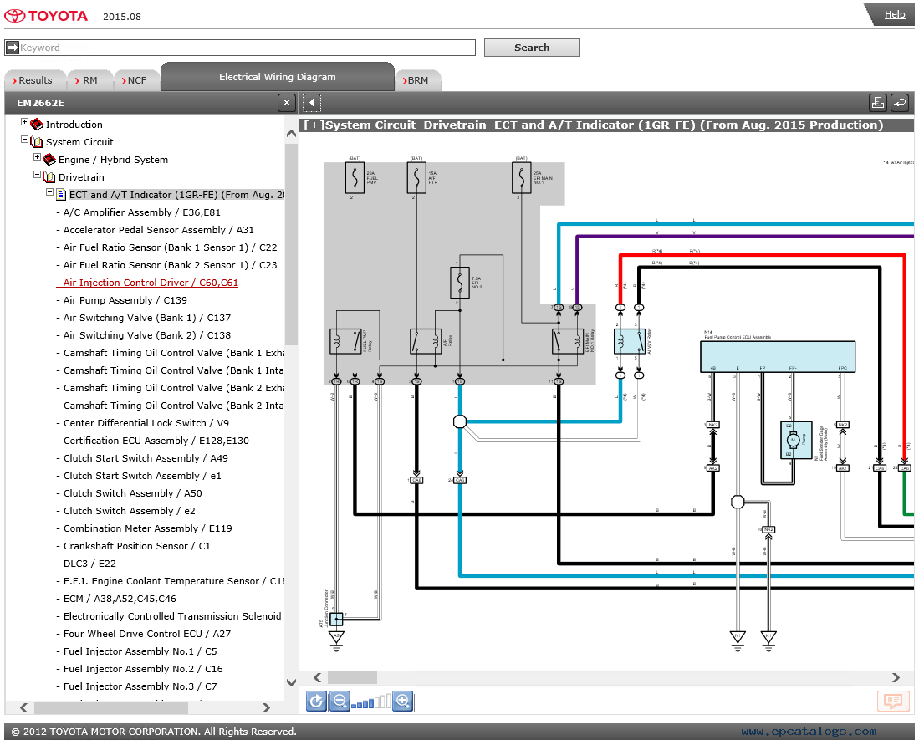The width and height of the screenshot is (919, 745).
Task: Select the ECT and A/T Indicator (1GR-FE) item
Action: click(176, 195)
